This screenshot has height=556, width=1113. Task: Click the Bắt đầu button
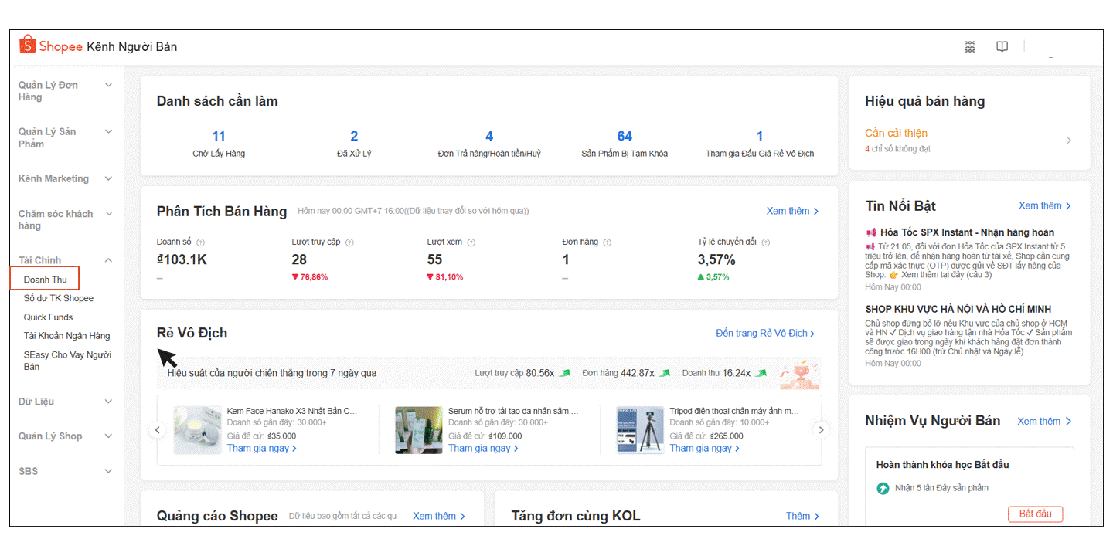[1035, 514]
